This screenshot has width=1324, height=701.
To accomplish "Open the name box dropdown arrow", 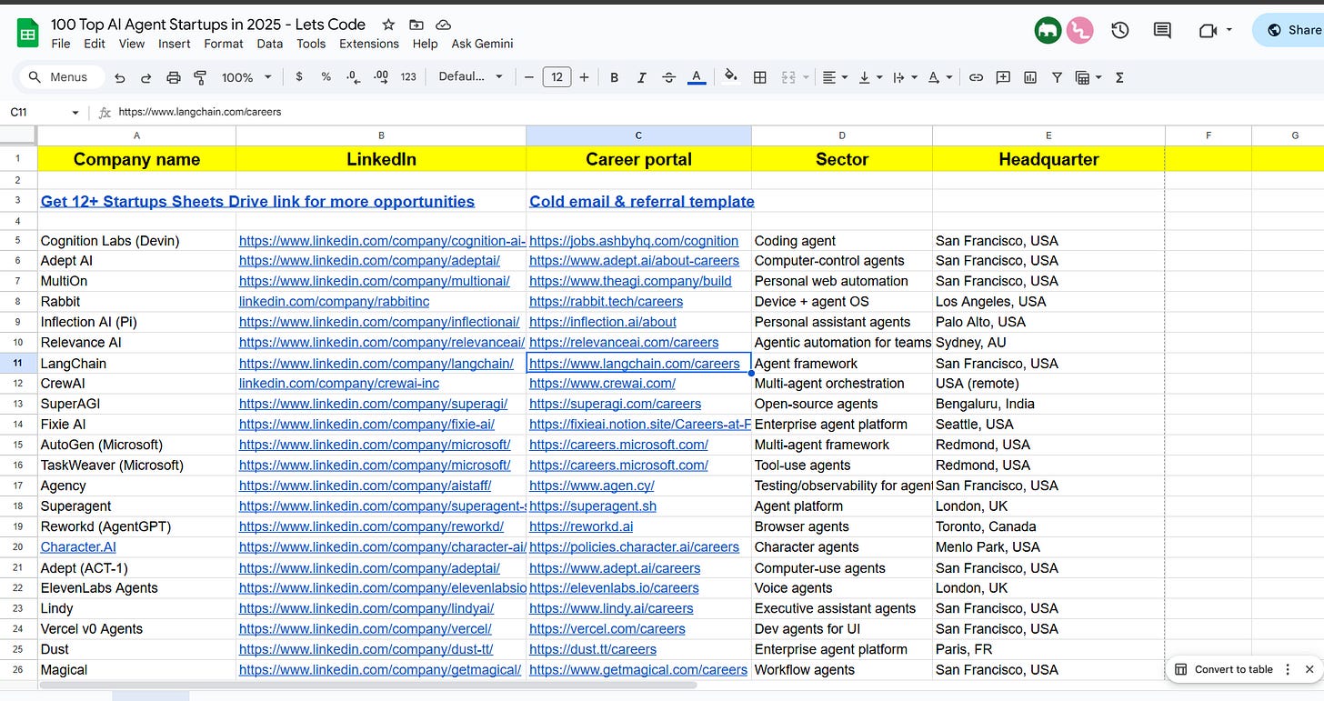I will click(75, 112).
